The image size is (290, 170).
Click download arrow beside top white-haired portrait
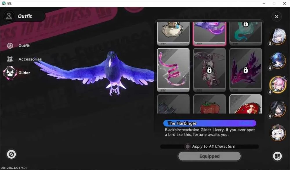tap(270, 44)
